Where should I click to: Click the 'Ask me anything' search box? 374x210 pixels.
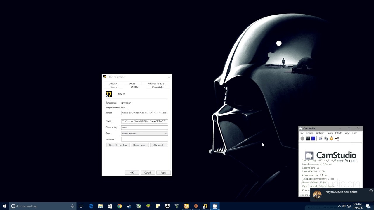point(43,206)
